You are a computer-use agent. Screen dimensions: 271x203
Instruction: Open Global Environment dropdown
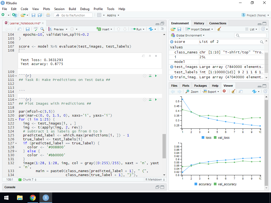[188, 35]
